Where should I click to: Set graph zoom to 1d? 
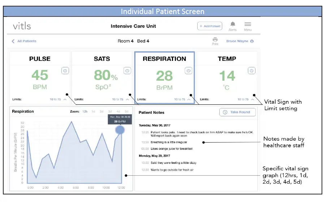[x=93, y=111]
